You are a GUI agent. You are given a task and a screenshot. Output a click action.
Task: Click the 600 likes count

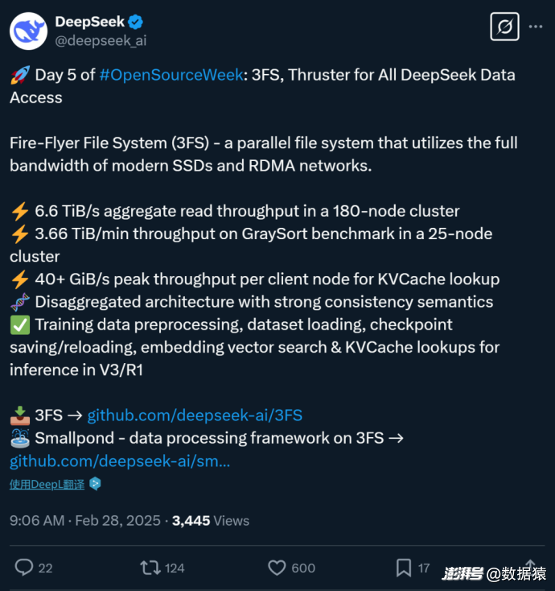point(303,568)
